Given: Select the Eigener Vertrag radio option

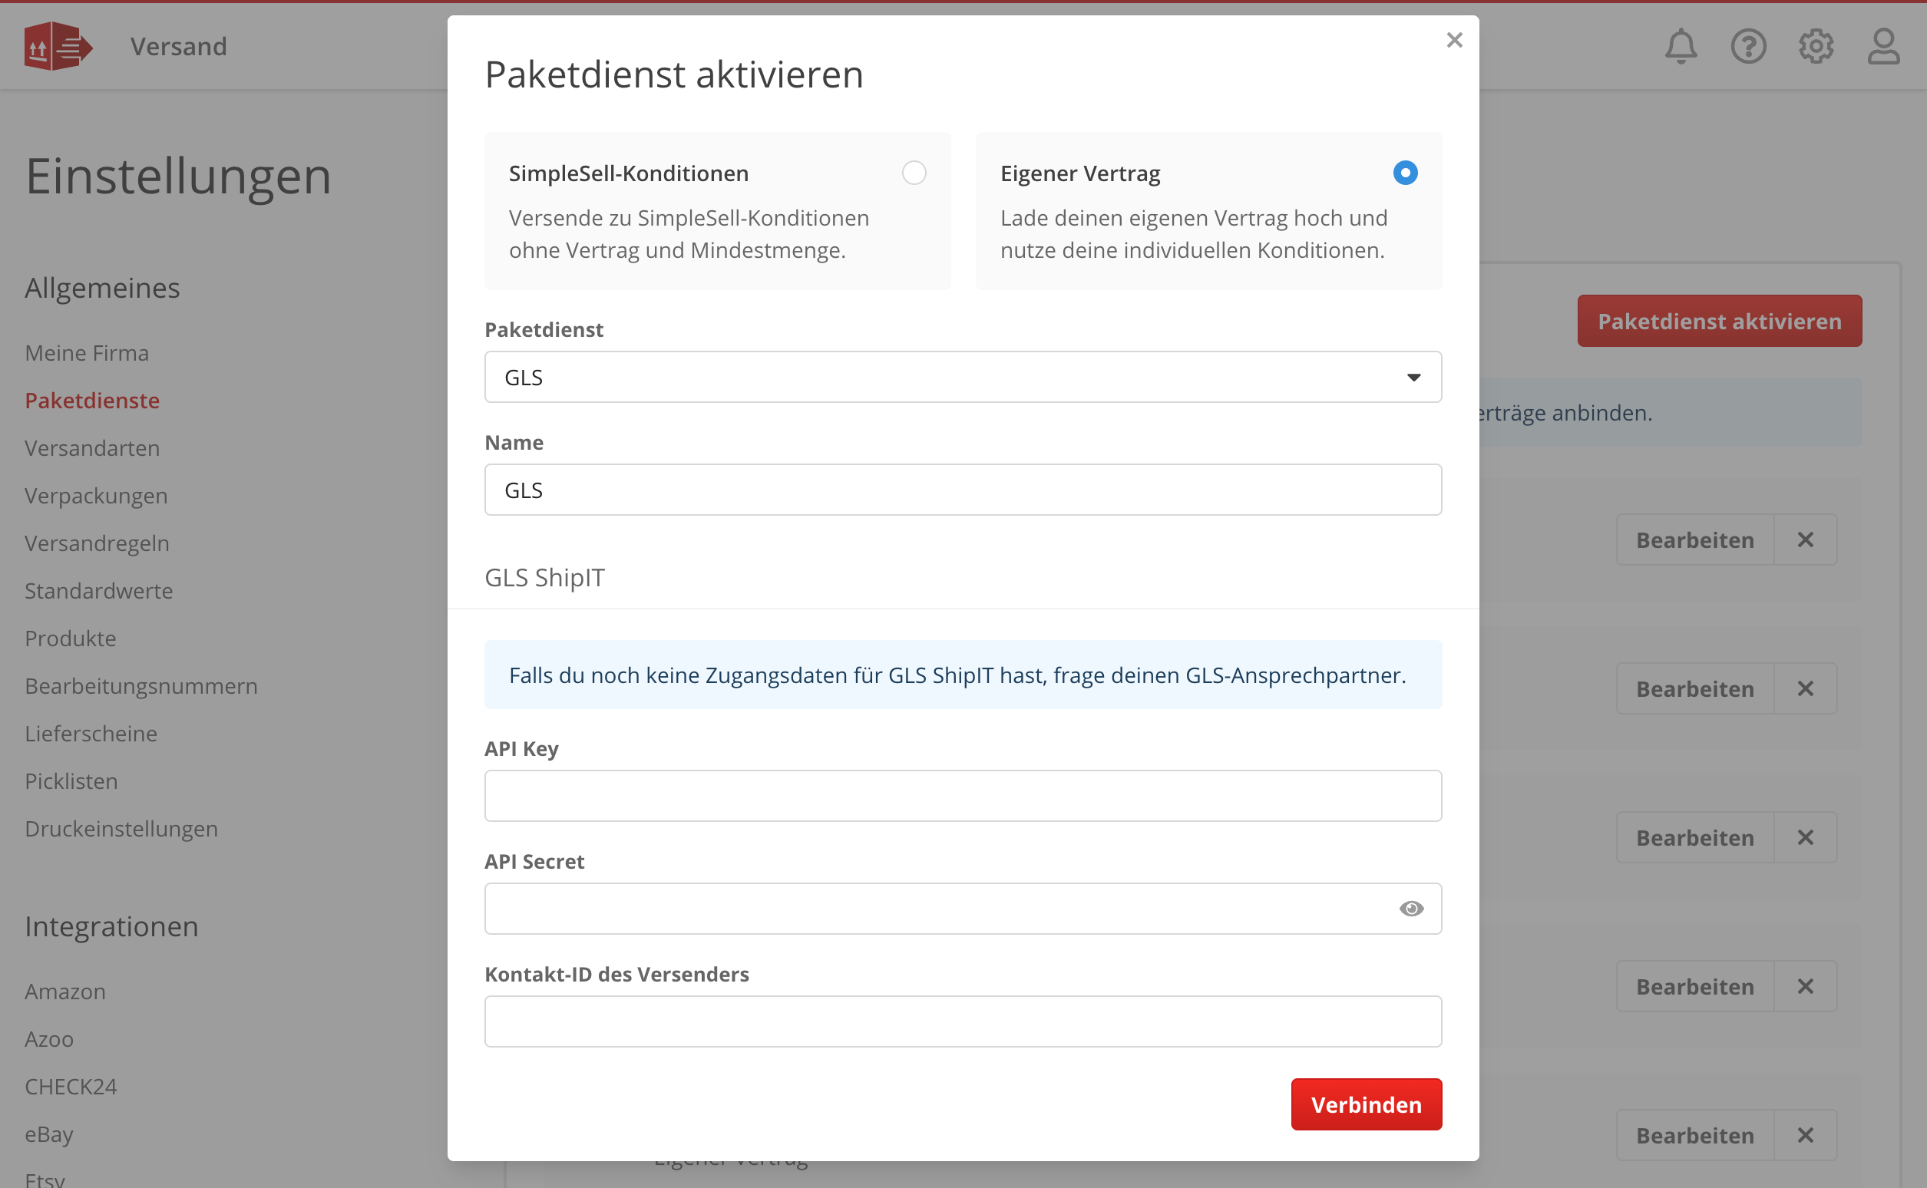Looking at the screenshot, I should coord(1404,173).
